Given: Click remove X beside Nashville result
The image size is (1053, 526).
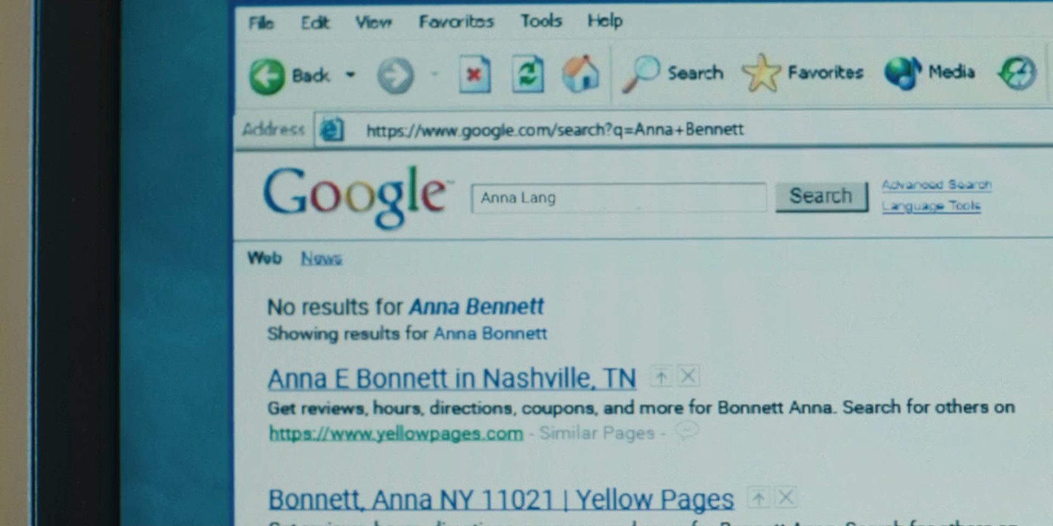Looking at the screenshot, I should pyautogui.click(x=688, y=376).
